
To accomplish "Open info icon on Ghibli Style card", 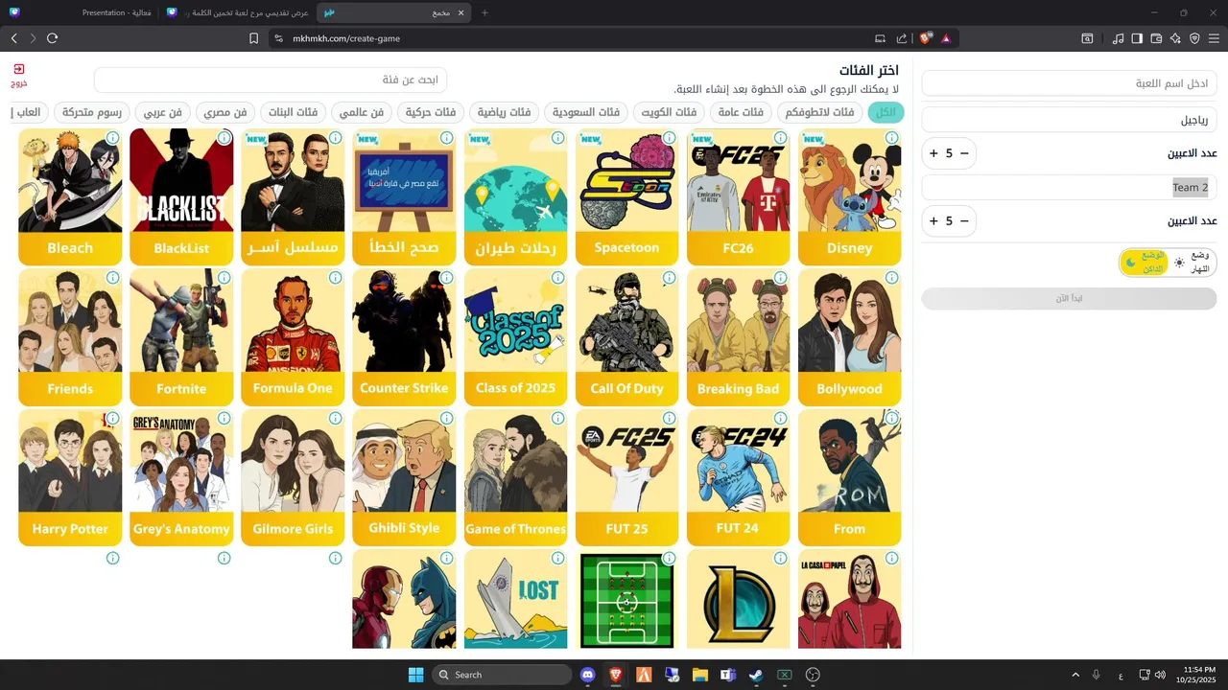I will pos(447,419).
